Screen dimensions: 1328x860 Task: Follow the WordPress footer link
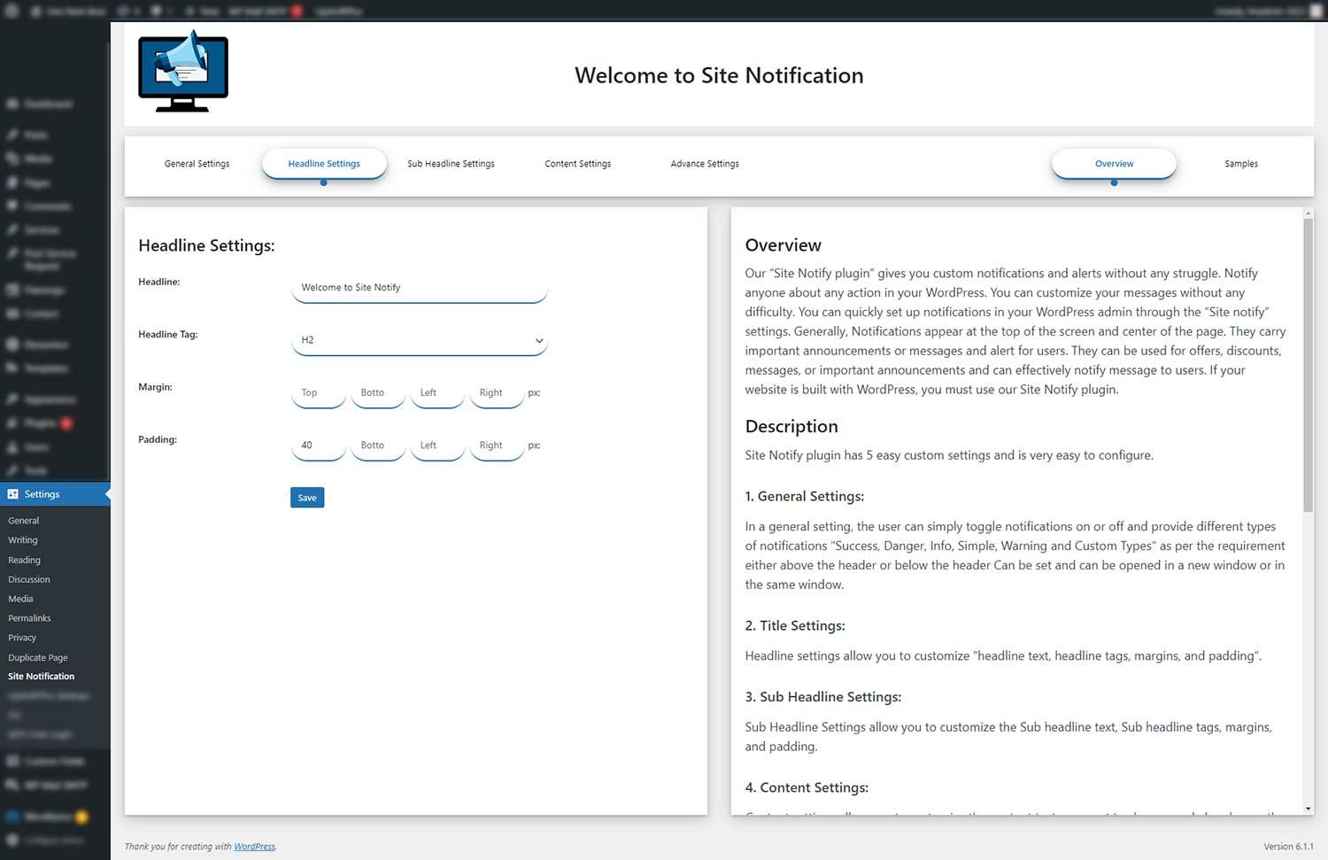click(254, 847)
